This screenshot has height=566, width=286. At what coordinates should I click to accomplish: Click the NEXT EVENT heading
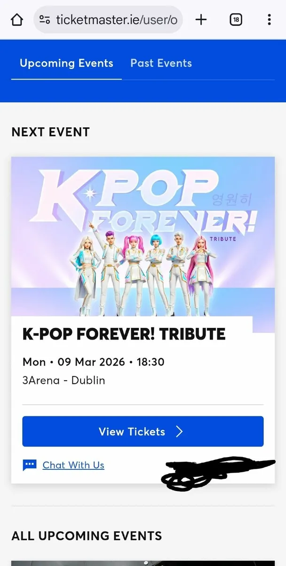point(50,132)
